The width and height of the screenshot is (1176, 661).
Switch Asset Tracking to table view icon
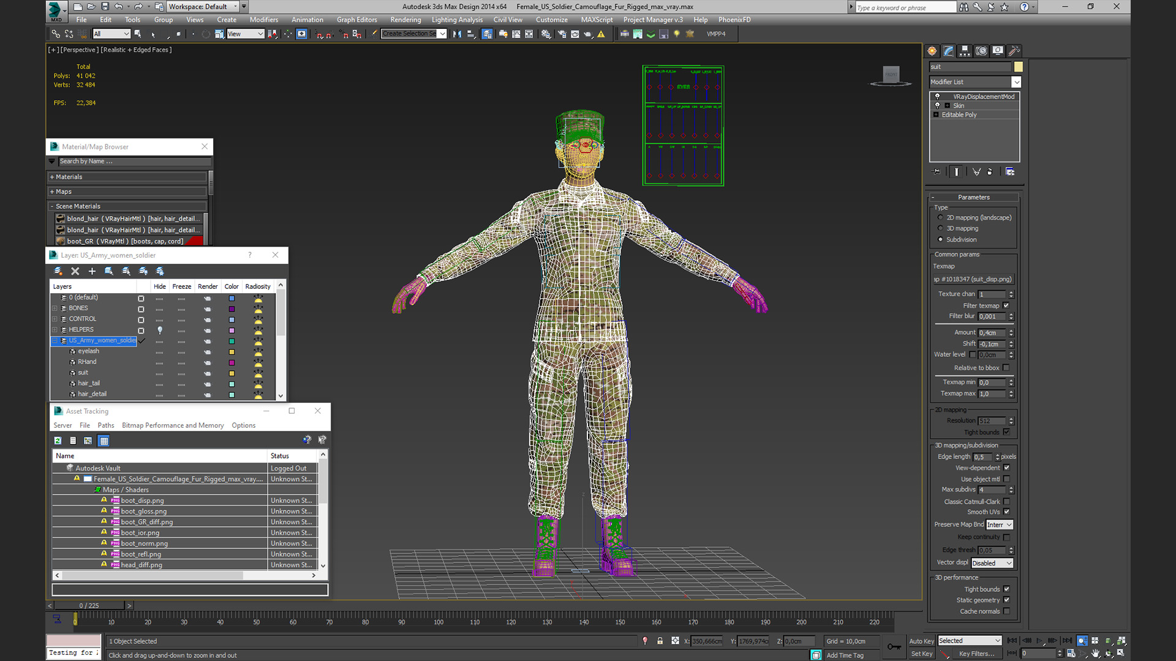coord(104,441)
